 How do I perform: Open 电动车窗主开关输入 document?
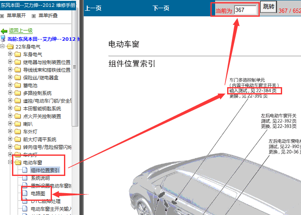[51, 209]
